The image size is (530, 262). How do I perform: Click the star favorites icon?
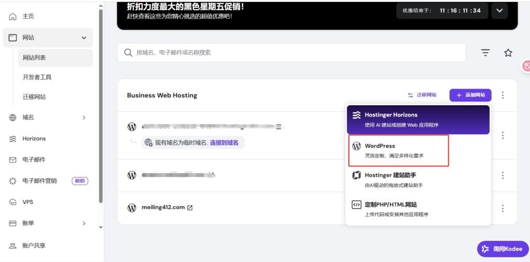coord(508,53)
